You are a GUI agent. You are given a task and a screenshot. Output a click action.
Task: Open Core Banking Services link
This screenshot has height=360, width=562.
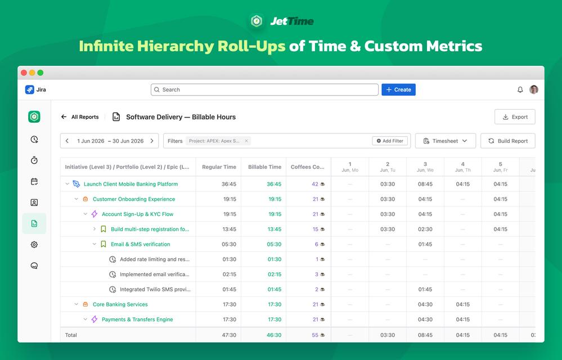[x=120, y=304]
